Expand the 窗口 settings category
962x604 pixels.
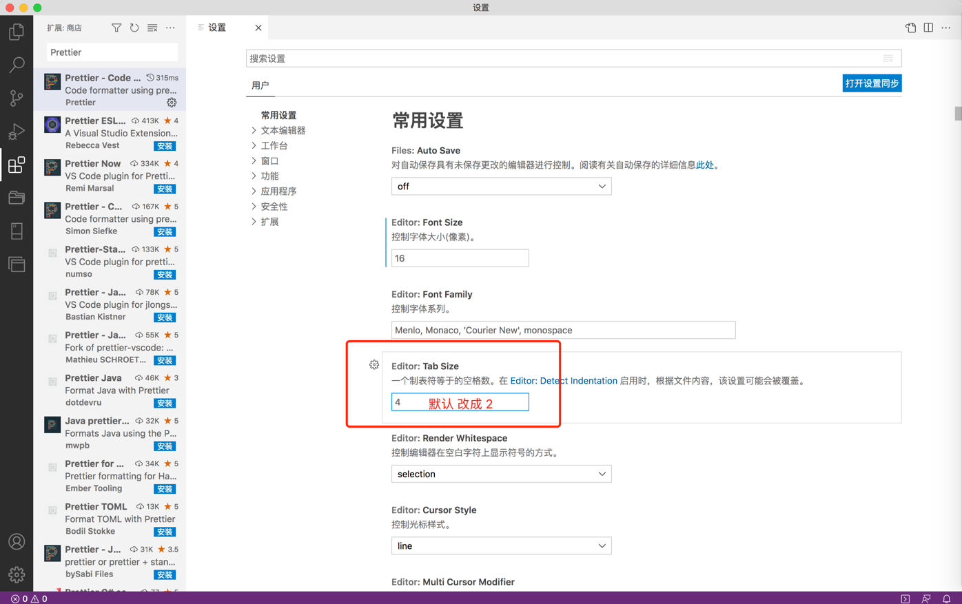pos(254,160)
